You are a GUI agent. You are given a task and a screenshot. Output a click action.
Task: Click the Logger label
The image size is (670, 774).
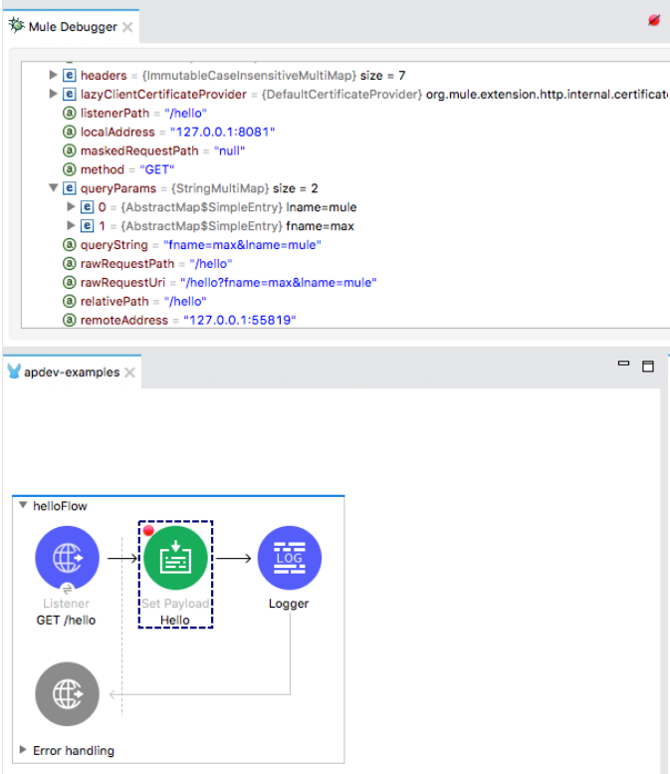(x=289, y=604)
